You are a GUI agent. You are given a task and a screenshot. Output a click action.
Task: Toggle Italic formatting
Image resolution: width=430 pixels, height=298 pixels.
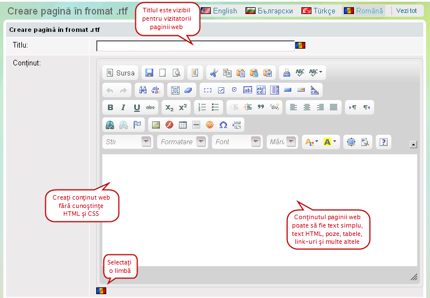coord(123,107)
